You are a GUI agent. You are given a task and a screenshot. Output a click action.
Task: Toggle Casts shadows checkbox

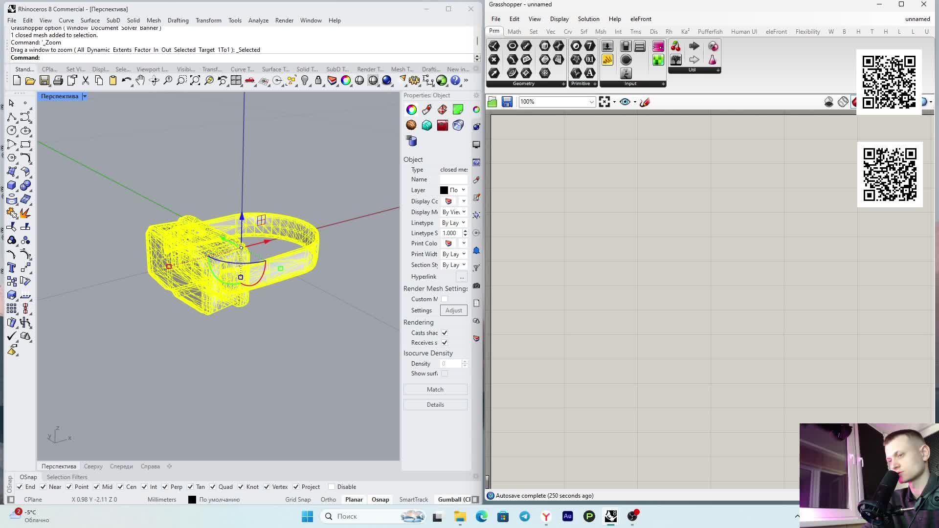(445, 333)
